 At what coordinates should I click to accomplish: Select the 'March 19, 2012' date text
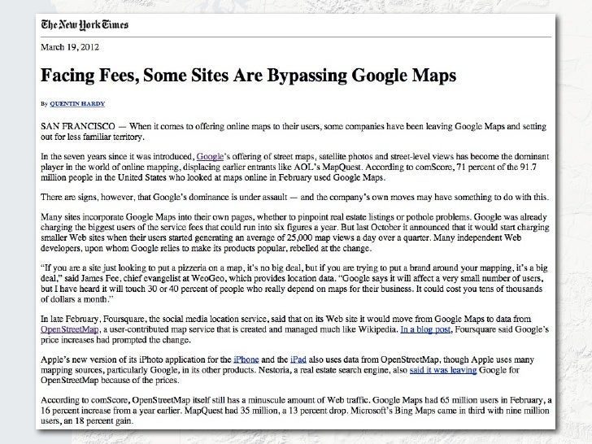coord(70,47)
